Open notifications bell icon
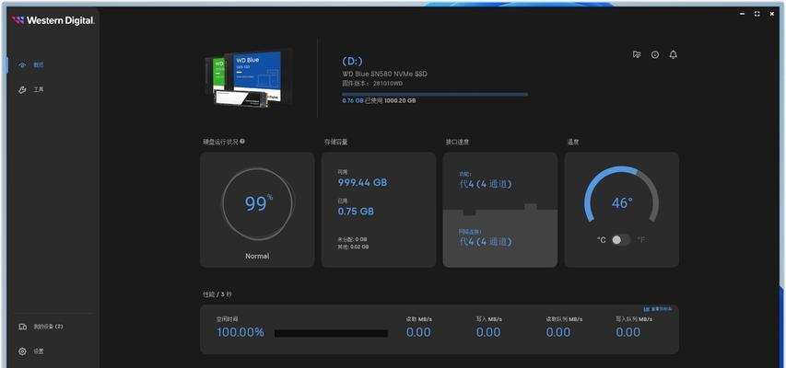The height and width of the screenshot is (368, 786). pyautogui.click(x=674, y=54)
